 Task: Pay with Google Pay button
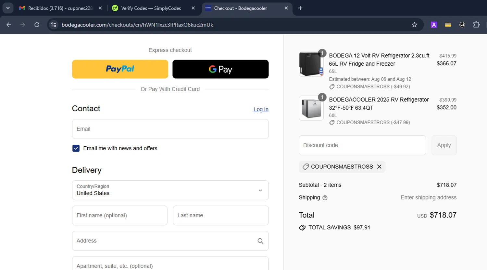(x=220, y=69)
